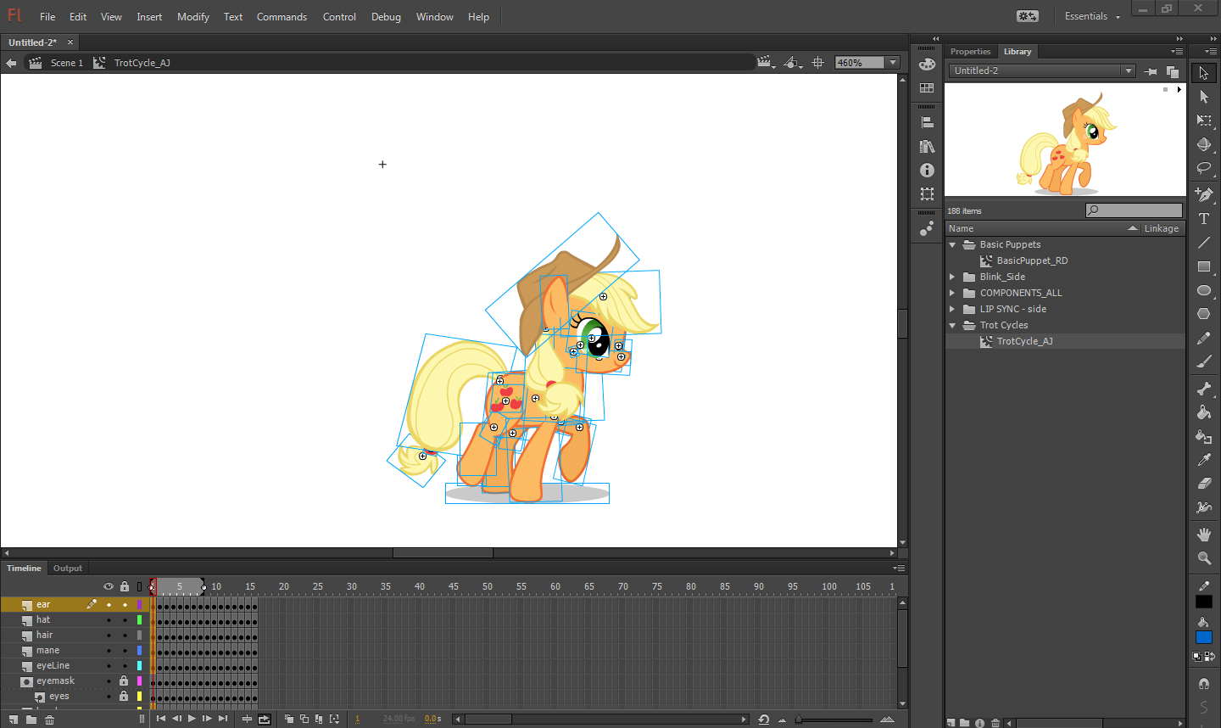Screen dimensions: 1221x728
Task: Select the Selection (arrow) tool
Action: [1203, 73]
